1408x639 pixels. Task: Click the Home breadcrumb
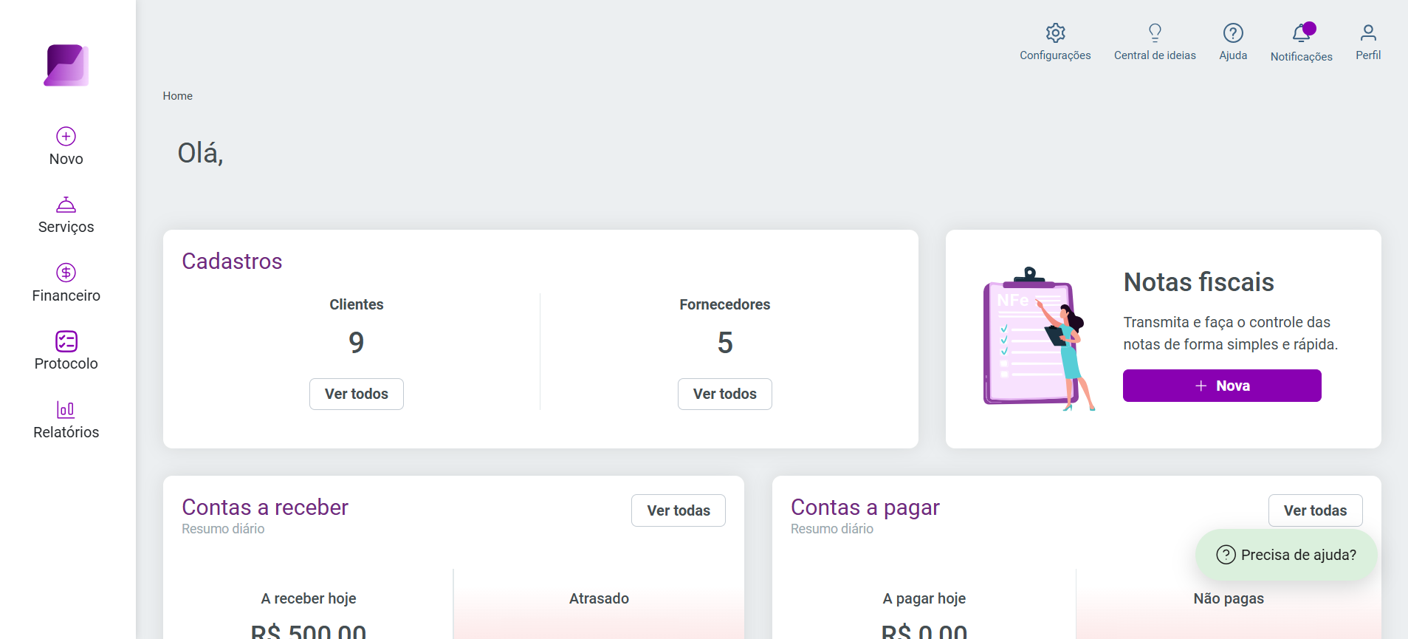[178, 96]
